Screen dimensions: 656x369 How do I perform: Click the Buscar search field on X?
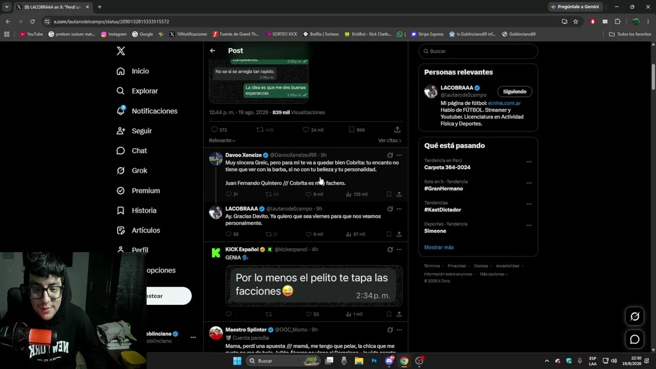click(x=478, y=51)
